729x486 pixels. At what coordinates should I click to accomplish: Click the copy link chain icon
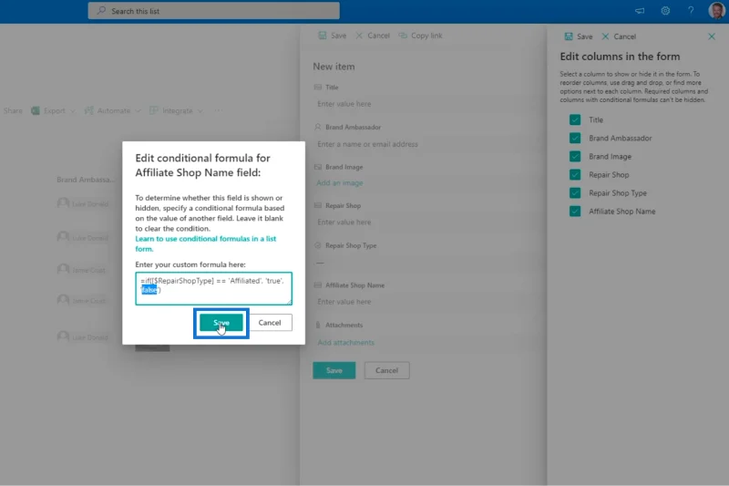(403, 36)
